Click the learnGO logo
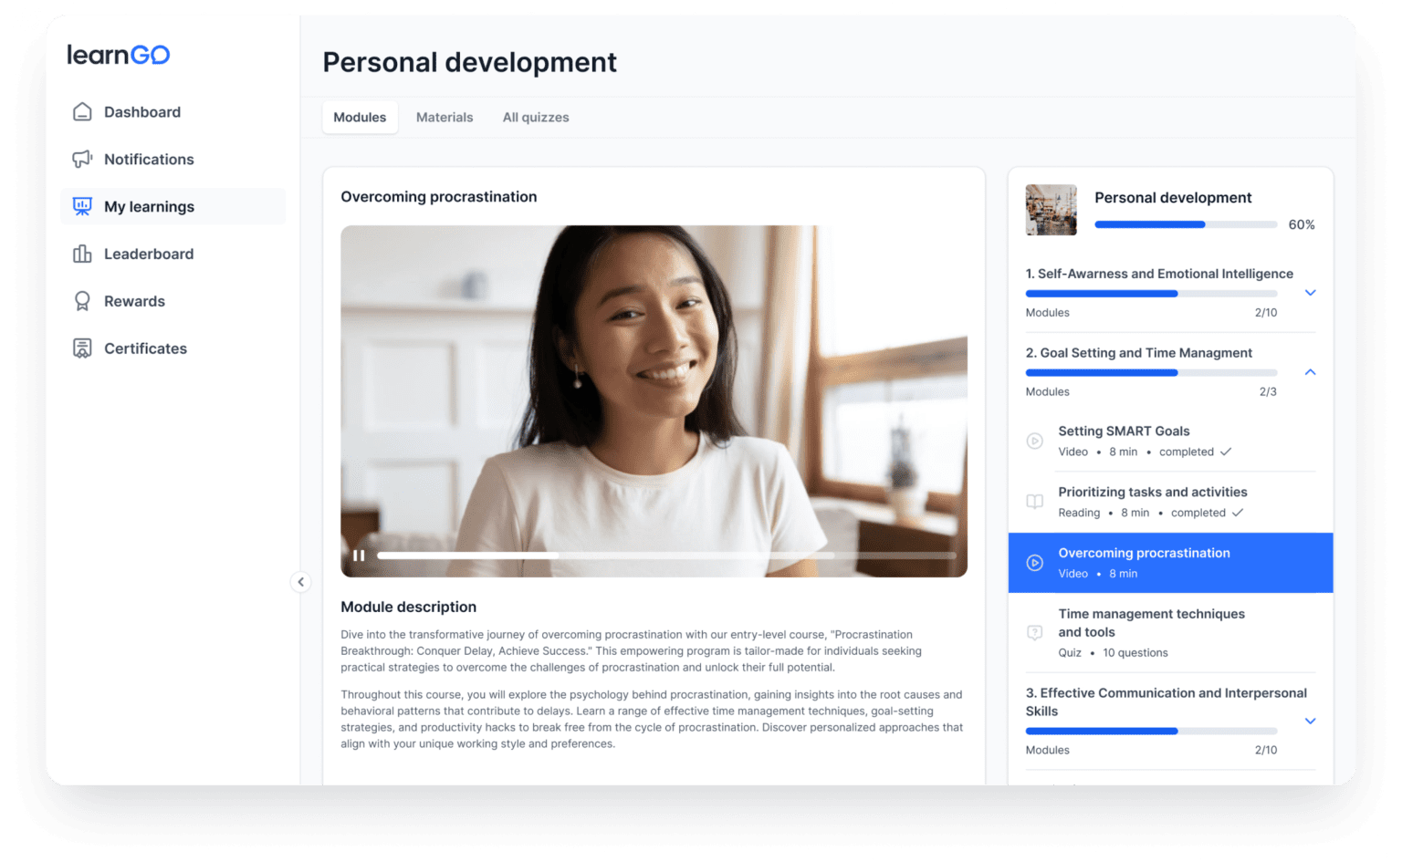Image resolution: width=1402 pixels, height=862 pixels. (x=119, y=56)
